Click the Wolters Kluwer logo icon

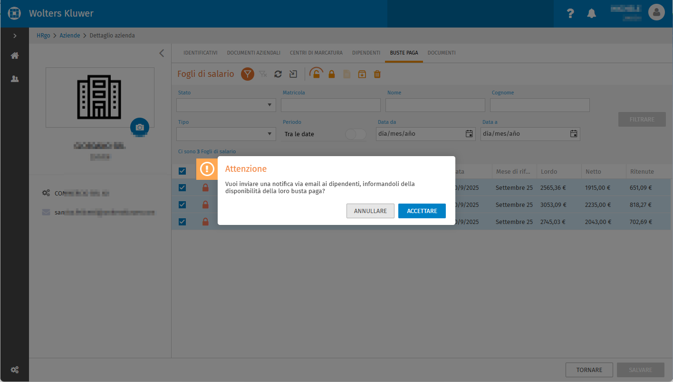click(x=15, y=13)
